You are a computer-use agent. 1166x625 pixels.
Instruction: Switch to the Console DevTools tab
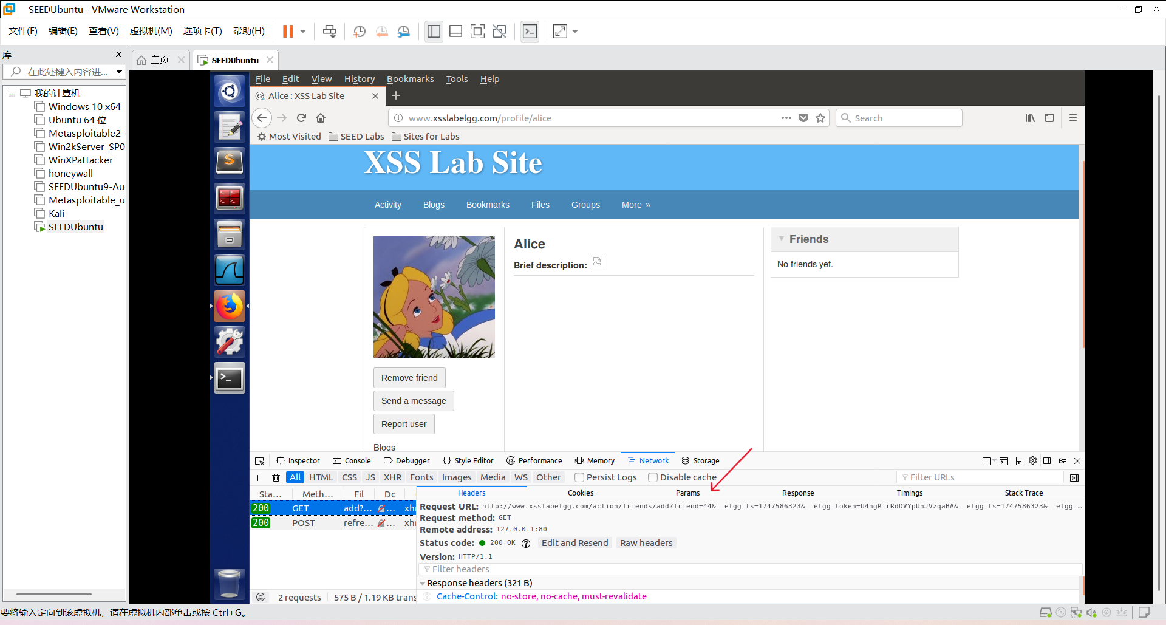pyautogui.click(x=352, y=461)
